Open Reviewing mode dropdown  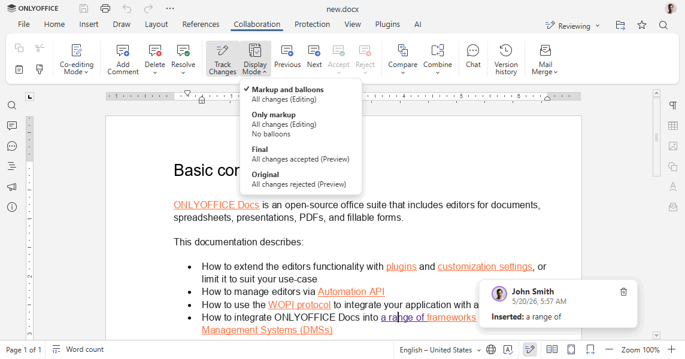point(572,26)
